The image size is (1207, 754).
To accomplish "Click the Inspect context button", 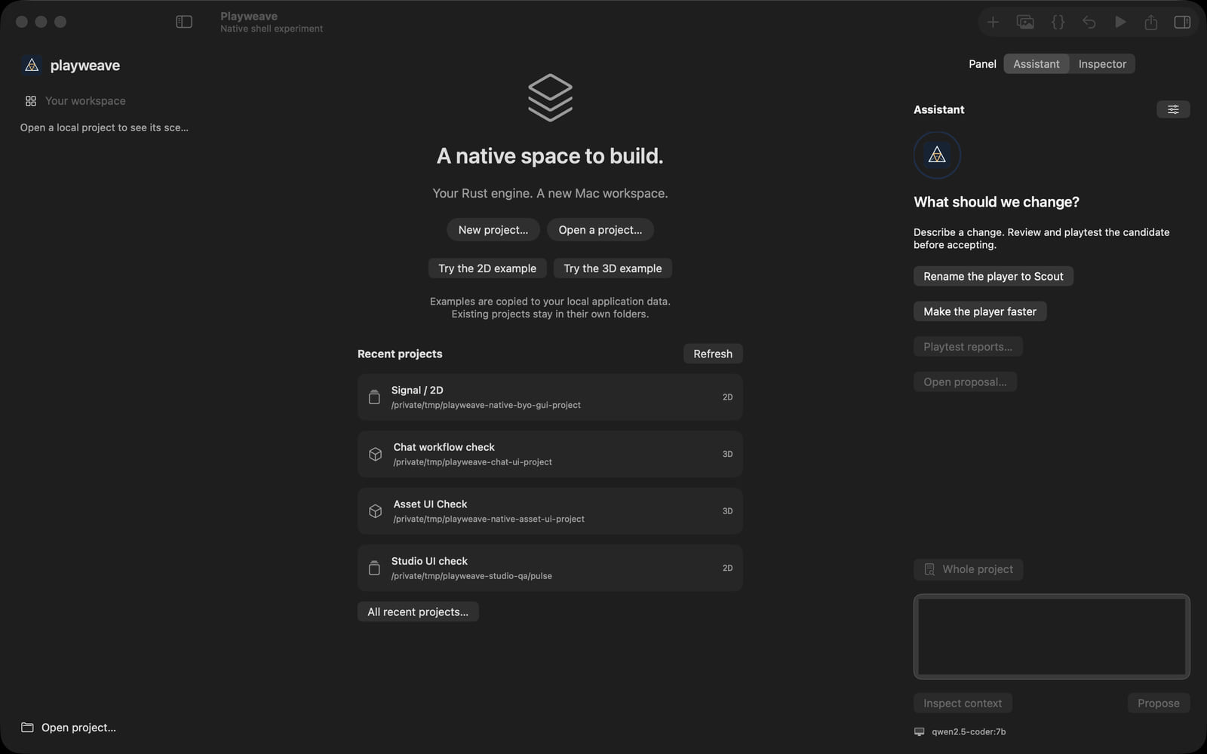I will pos(963,703).
